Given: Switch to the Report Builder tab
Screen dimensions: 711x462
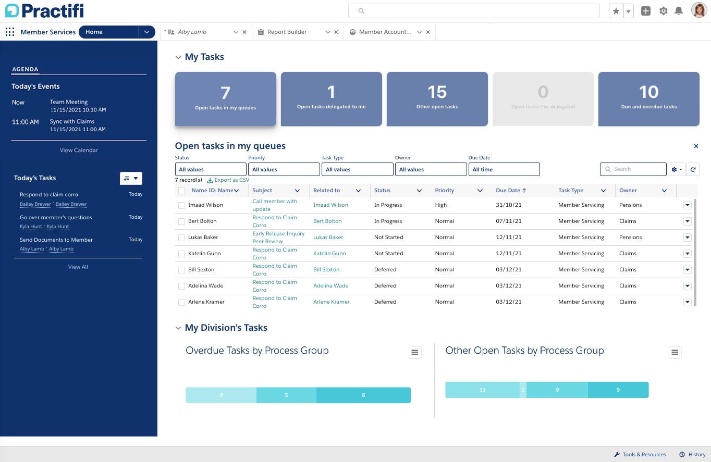Looking at the screenshot, I should pos(287,32).
